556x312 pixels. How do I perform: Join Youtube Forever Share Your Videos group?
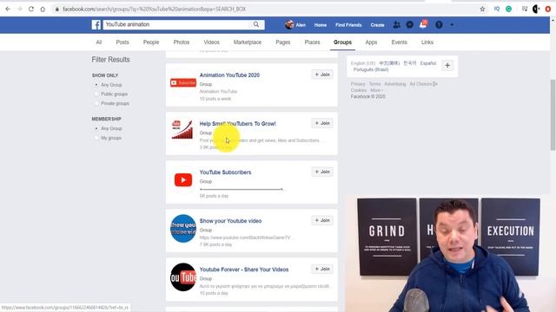tap(322, 269)
